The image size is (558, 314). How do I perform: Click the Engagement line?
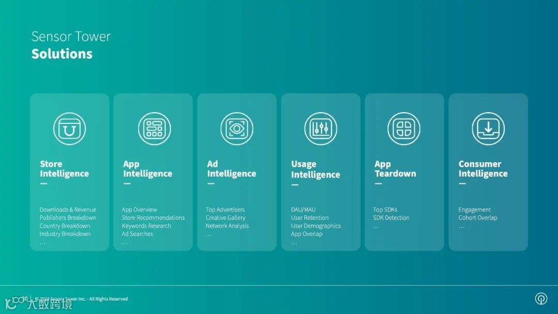click(474, 210)
